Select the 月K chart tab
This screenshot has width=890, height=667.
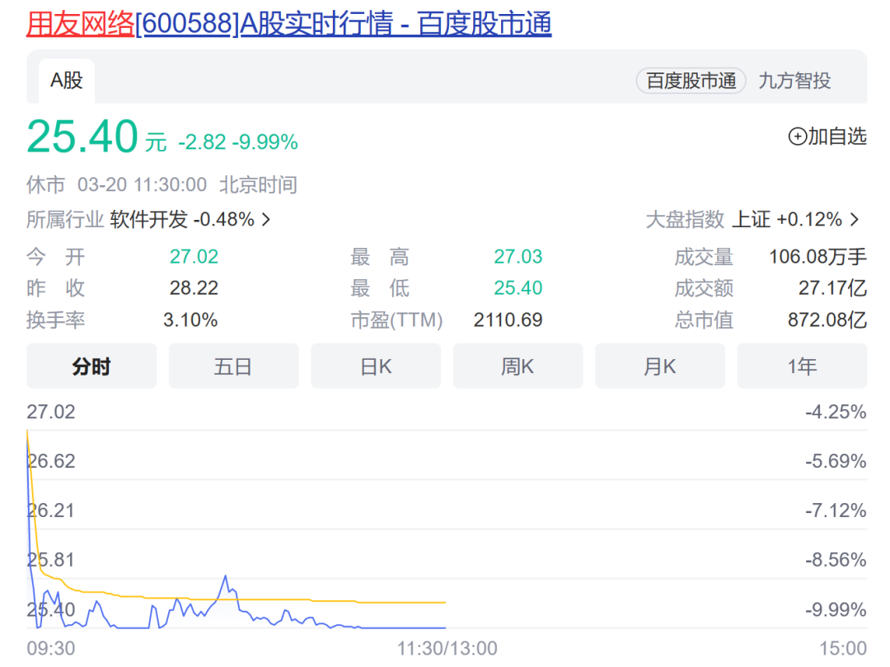point(659,366)
